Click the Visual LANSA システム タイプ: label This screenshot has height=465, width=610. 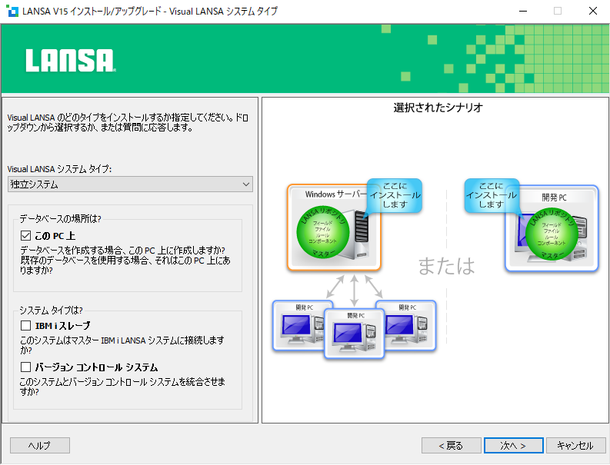click(x=59, y=169)
